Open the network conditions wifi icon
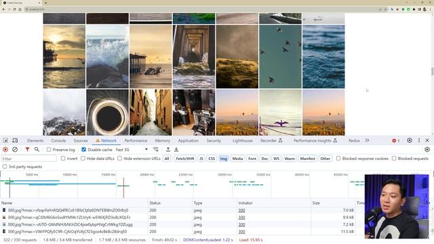Screen dimensions: 434x244 point(156,149)
